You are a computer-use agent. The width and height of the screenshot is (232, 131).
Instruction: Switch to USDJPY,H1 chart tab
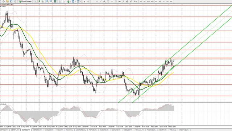[x=162, y=130]
